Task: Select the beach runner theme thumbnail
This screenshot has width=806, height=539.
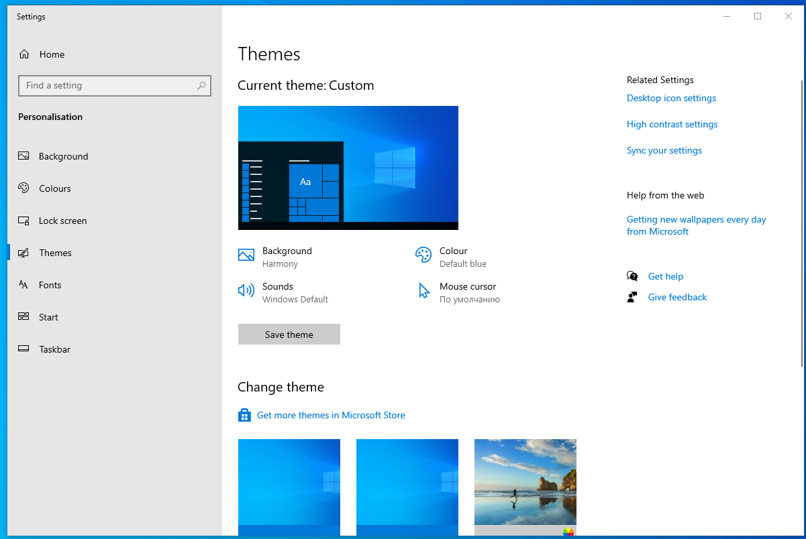Action: click(525, 487)
